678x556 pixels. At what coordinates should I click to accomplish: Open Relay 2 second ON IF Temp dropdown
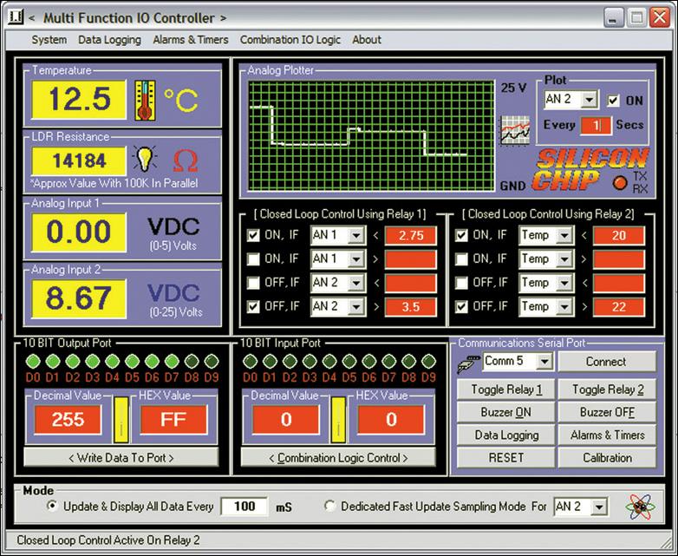(x=564, y=259)
